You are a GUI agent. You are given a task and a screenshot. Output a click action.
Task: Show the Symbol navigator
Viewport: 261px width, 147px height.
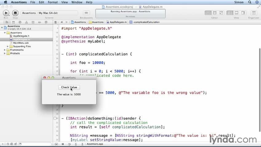click(x=14, y=22)
